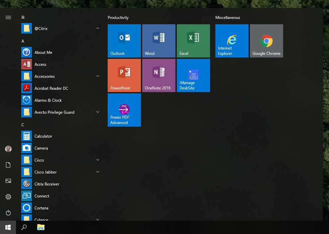The width and height of the screenshot is (329, 234).
Task: Launch Word from the Productivity tiles
Action: tap(159, 41)
